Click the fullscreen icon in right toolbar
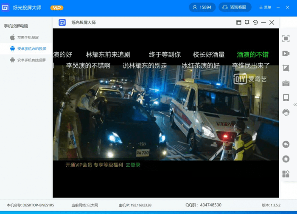 [286, 39]
